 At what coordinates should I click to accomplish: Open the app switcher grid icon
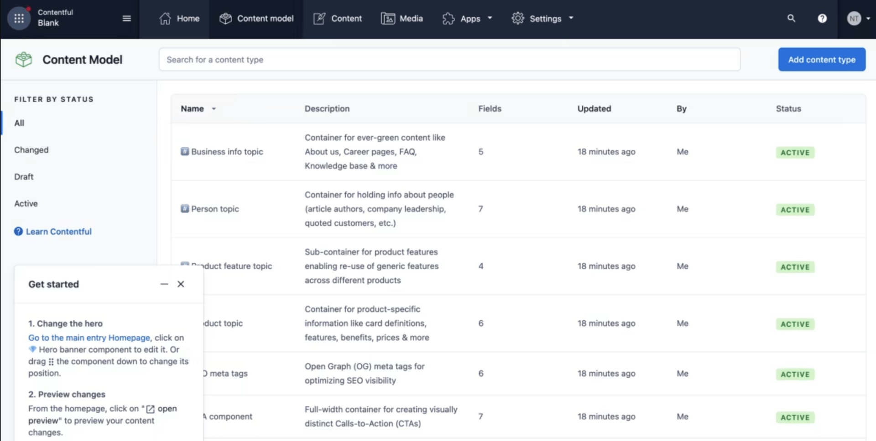(x=19, y=18)
